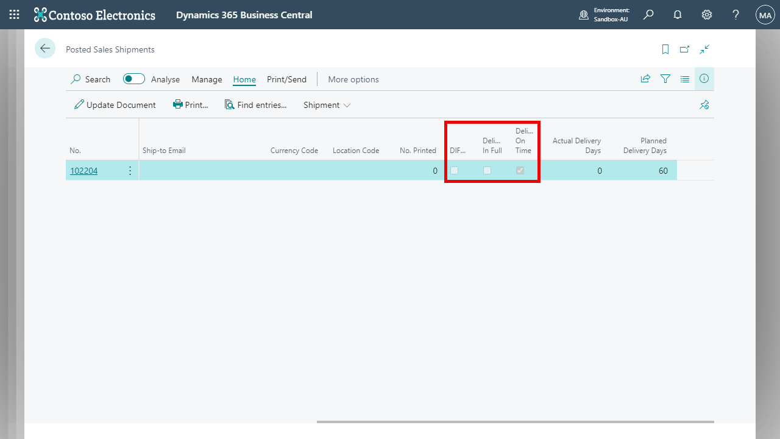The height and width of the screenshot is (439, 780).
Task: Turn on the Analyse toggle
Action: click(x=134, y=79)
